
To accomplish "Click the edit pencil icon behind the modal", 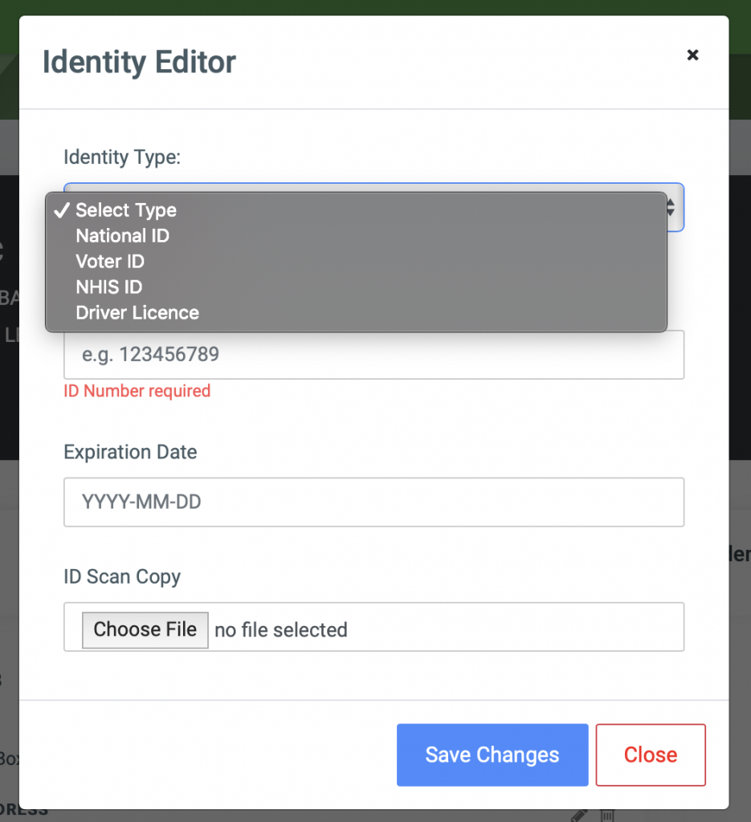I will (x=579, y=816).
